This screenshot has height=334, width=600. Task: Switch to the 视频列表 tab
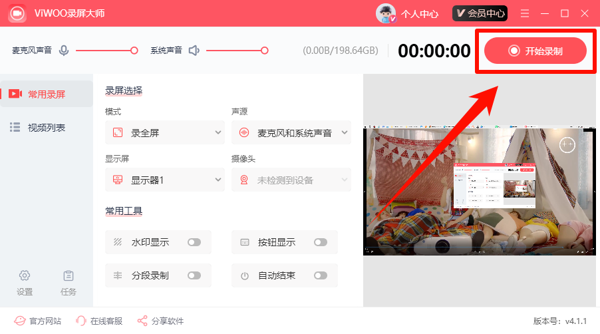click(x=47, y=127)
